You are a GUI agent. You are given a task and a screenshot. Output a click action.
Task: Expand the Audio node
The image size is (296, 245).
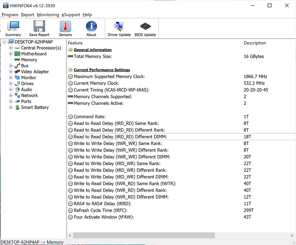[11, 89]
